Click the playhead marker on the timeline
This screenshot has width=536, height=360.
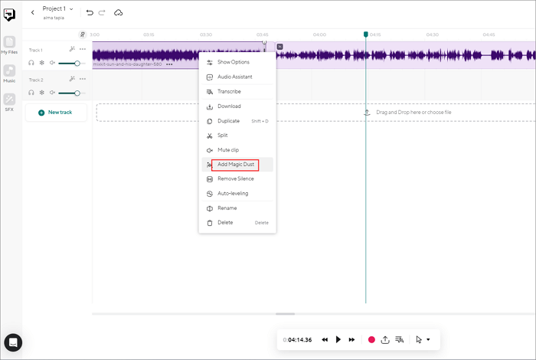(365, 34)
